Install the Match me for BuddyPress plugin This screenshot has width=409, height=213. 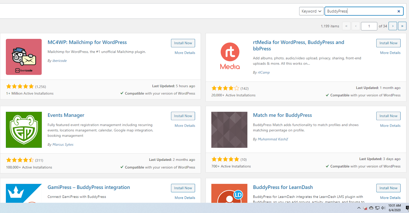click(x=388, y=116)
